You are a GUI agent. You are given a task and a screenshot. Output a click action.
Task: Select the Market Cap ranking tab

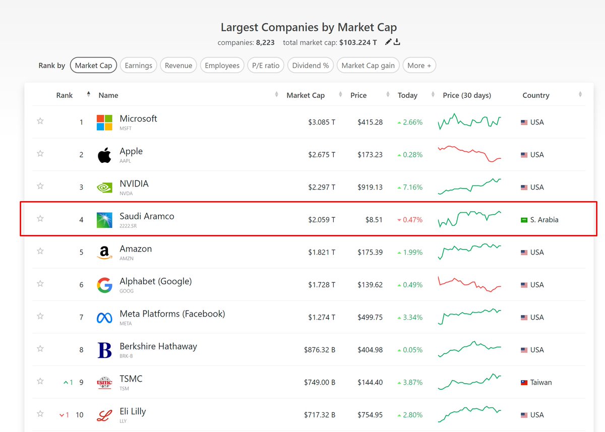tap(93, 66)
